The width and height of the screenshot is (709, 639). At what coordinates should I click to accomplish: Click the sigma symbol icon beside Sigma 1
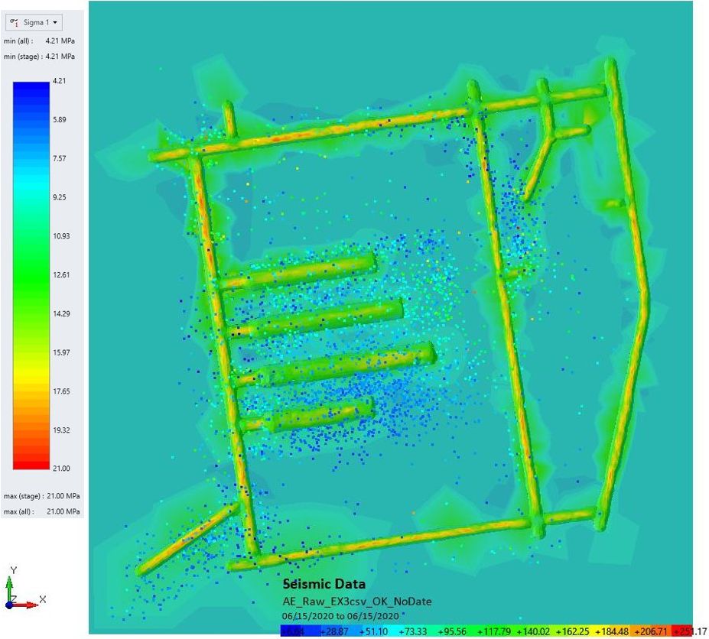pyautogui.click(x=15, y=22)
